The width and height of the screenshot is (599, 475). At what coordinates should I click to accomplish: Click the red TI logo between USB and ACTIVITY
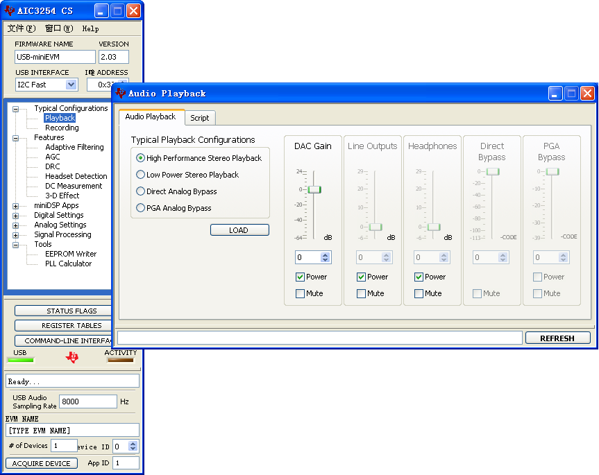tap(71, 357)
